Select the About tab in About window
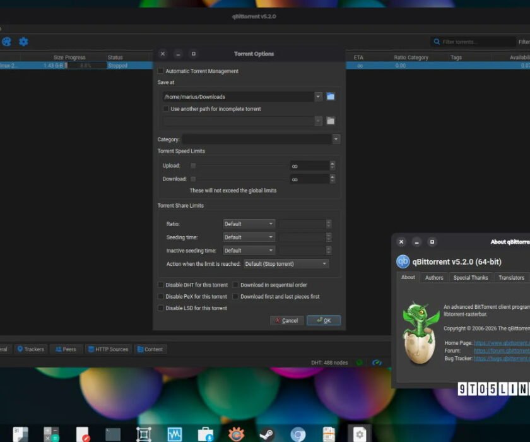Screen dimensions: 530x442 tap(408, 277)
